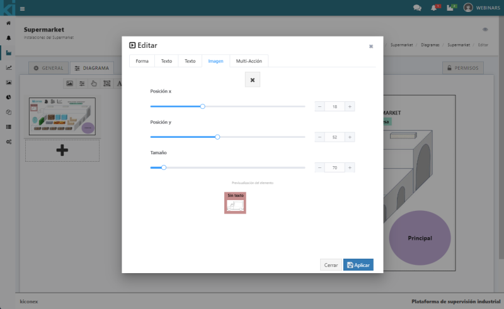Open the second Texto tab
Screen dimensions: 504x309
[x=190, y=61]
